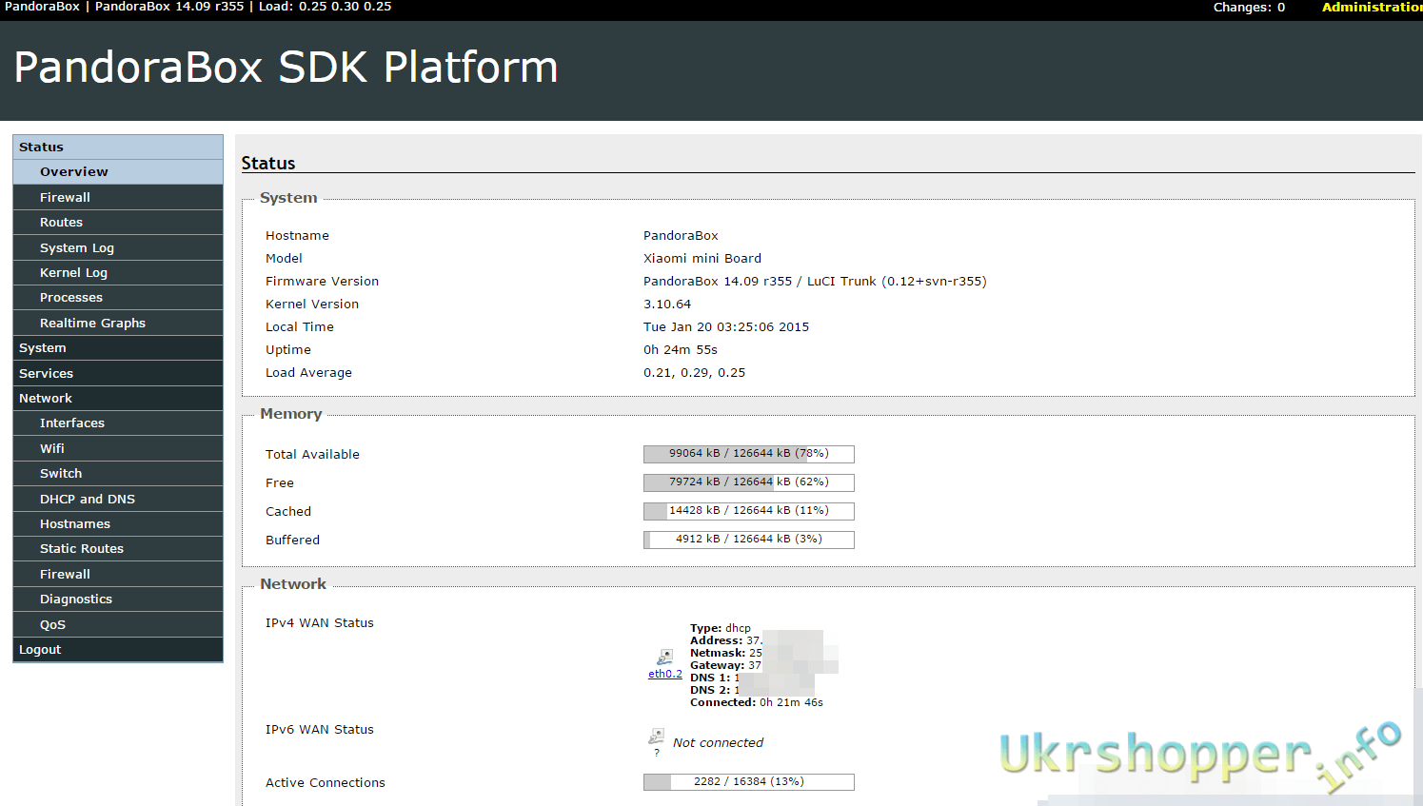The width and height of the screenshot is (1423, 806).
Task: Click the eth0.2 WAN interface icon
Action: pyautogui.click(x=664, y=658)
